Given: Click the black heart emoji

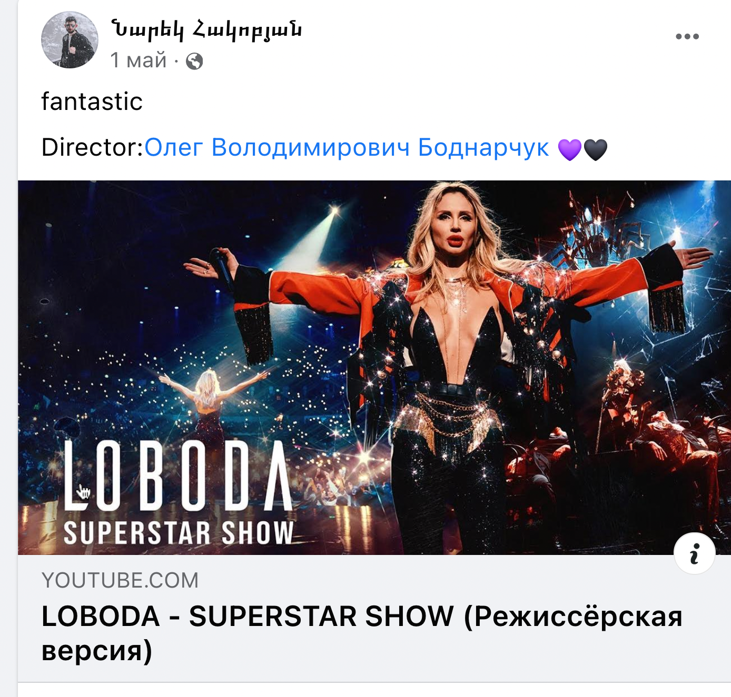Looking at the screenshot, I should pos(595,149).
